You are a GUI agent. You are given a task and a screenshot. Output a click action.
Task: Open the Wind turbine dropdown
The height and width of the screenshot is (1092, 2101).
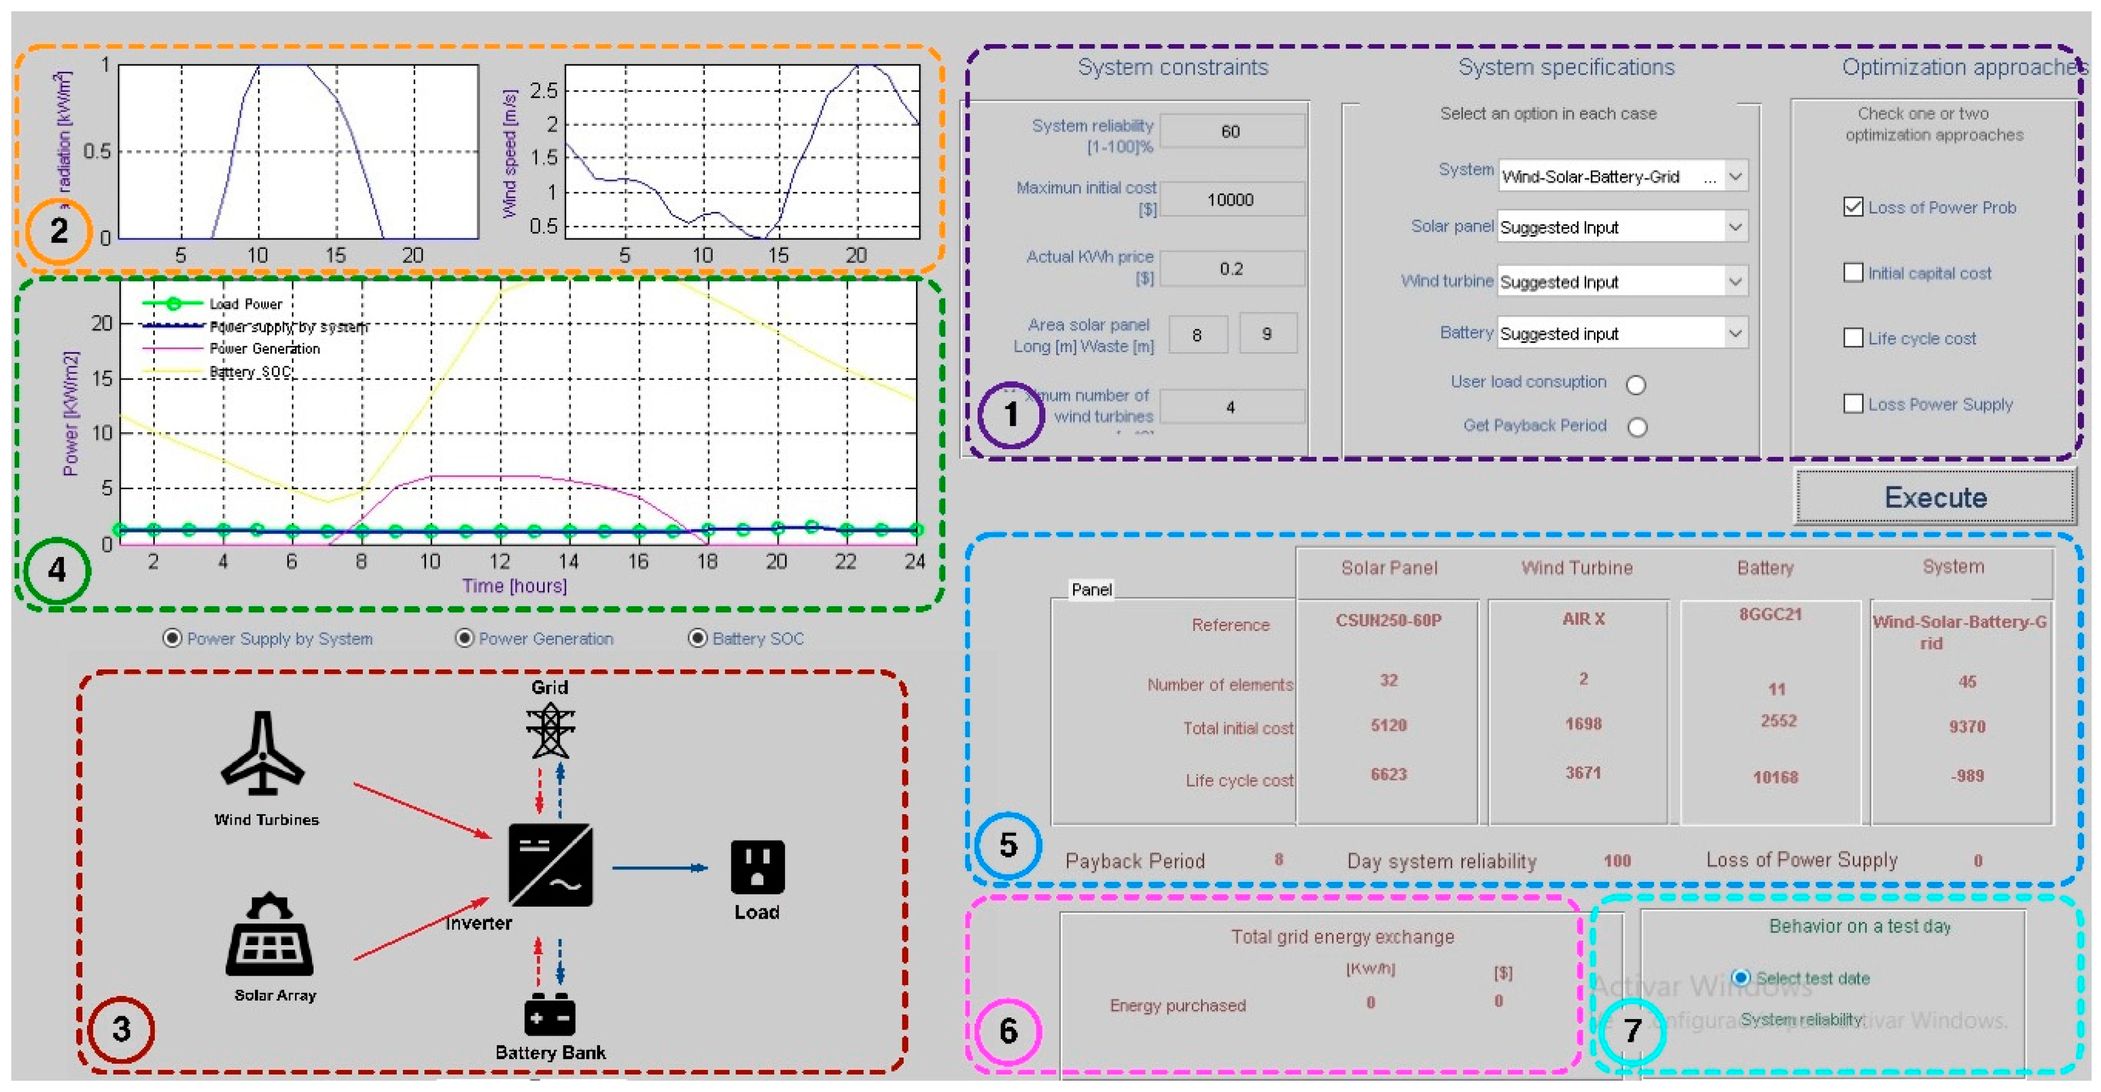click(x=1735, y=282)
